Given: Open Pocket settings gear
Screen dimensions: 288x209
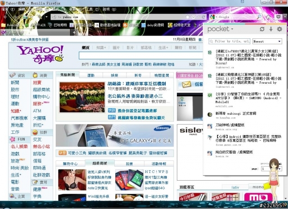Looking at the screenshot, I should [x=279, y=29].
